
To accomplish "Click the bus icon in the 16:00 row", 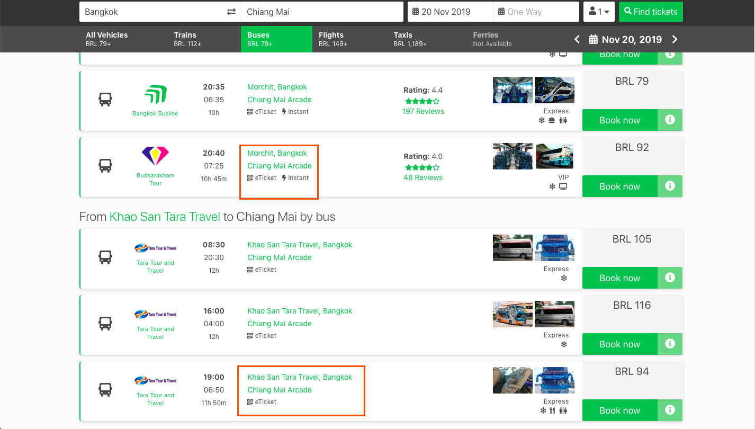I will point(105,324).
